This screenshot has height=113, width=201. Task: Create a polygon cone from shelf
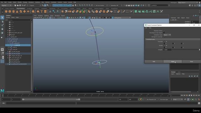[x=17, y=12]
